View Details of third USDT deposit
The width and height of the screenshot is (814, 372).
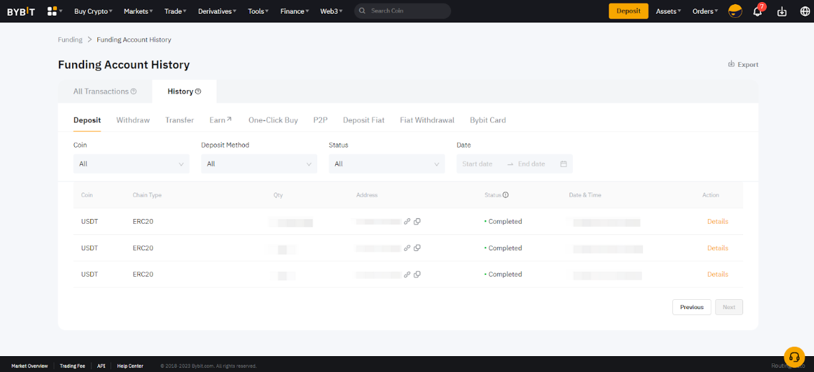[x=717, y=274]
